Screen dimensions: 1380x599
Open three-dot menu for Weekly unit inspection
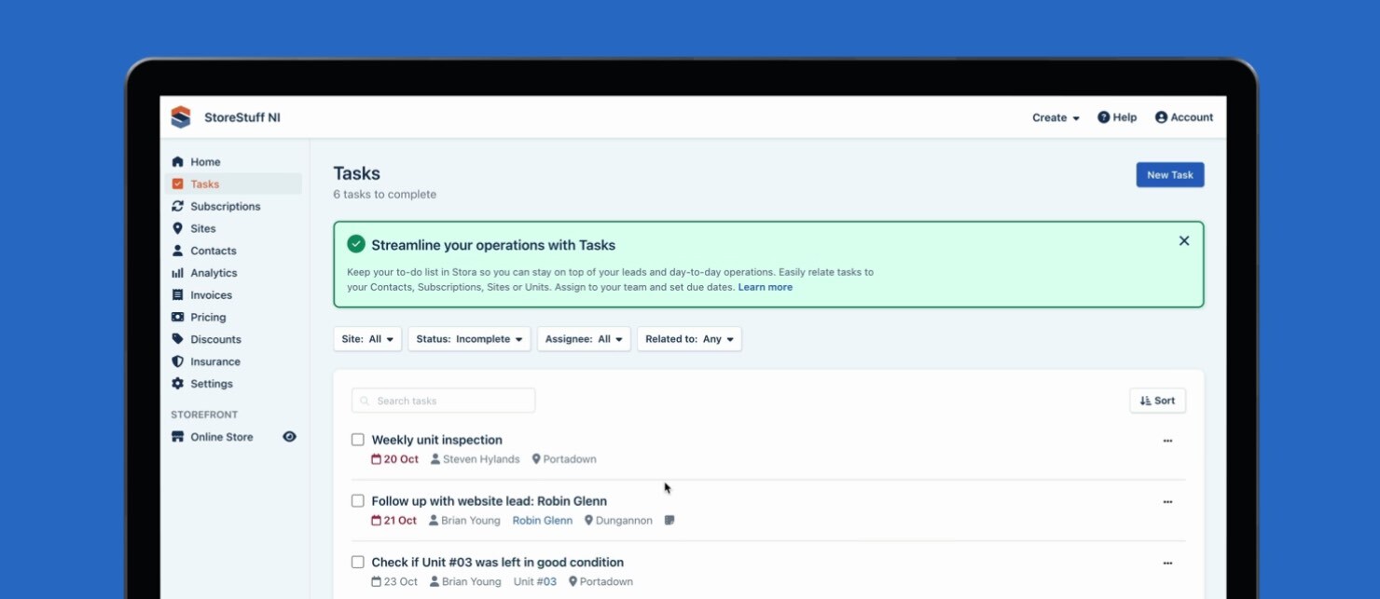point(1167,441)
